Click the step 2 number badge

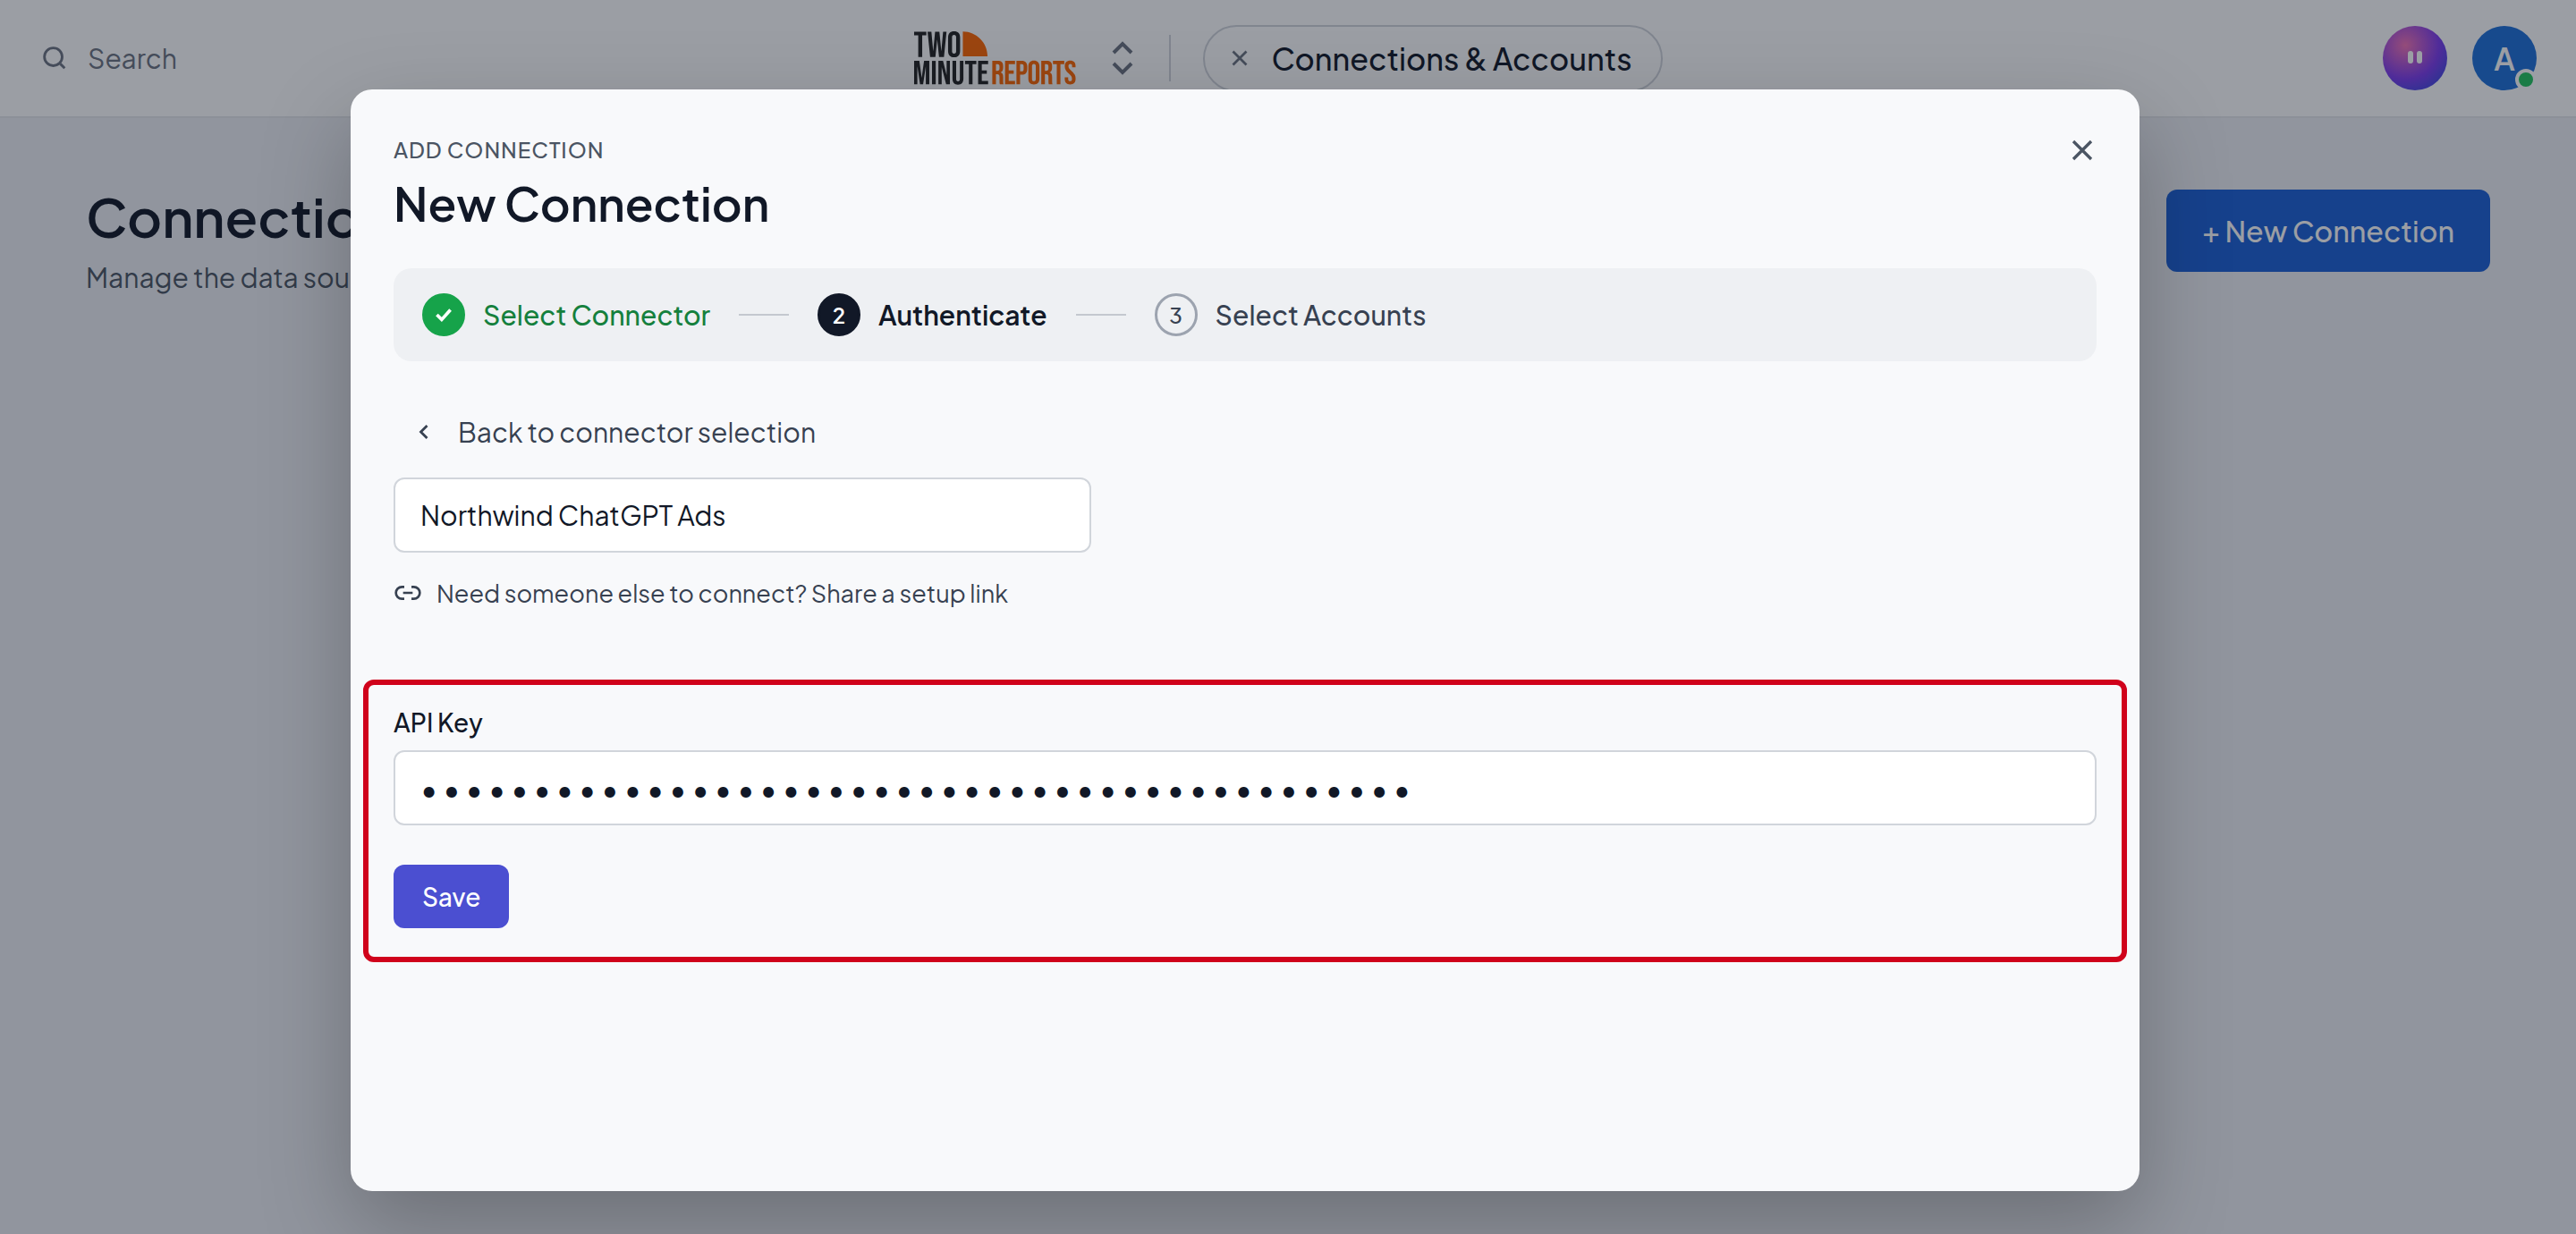(838, 315)
